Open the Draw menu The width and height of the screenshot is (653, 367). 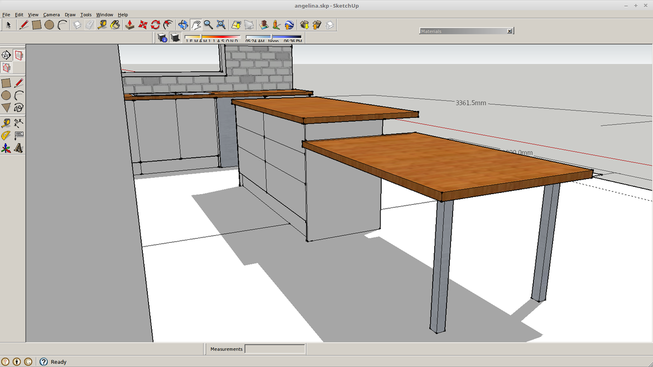click(x=70, y=15)
